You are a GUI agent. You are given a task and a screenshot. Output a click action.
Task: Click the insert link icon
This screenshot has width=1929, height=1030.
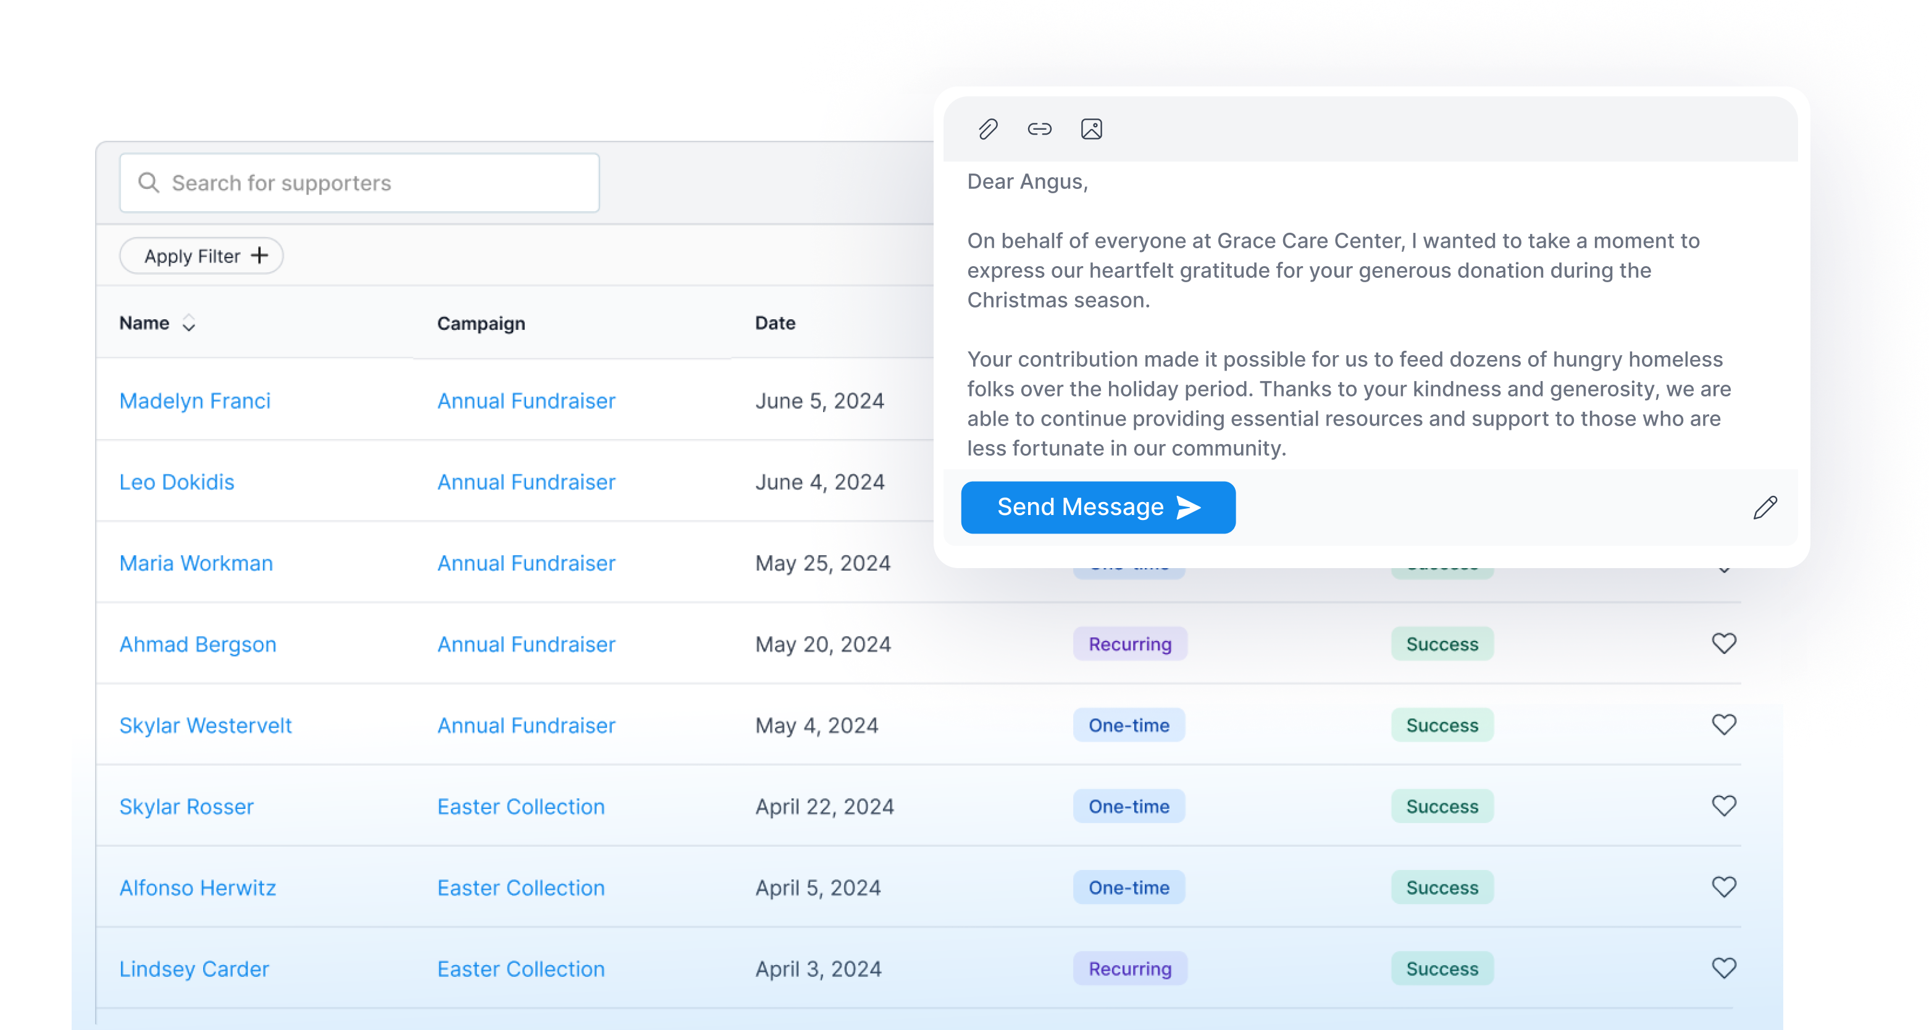point(1039,130)
